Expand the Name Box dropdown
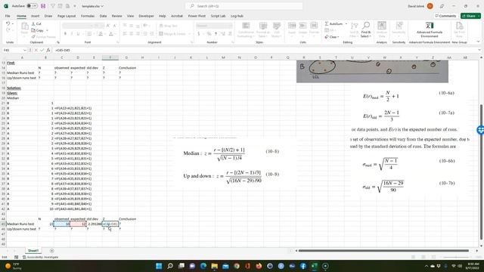The width and height of the screenshot is (484, 272). tap(25, 50)
